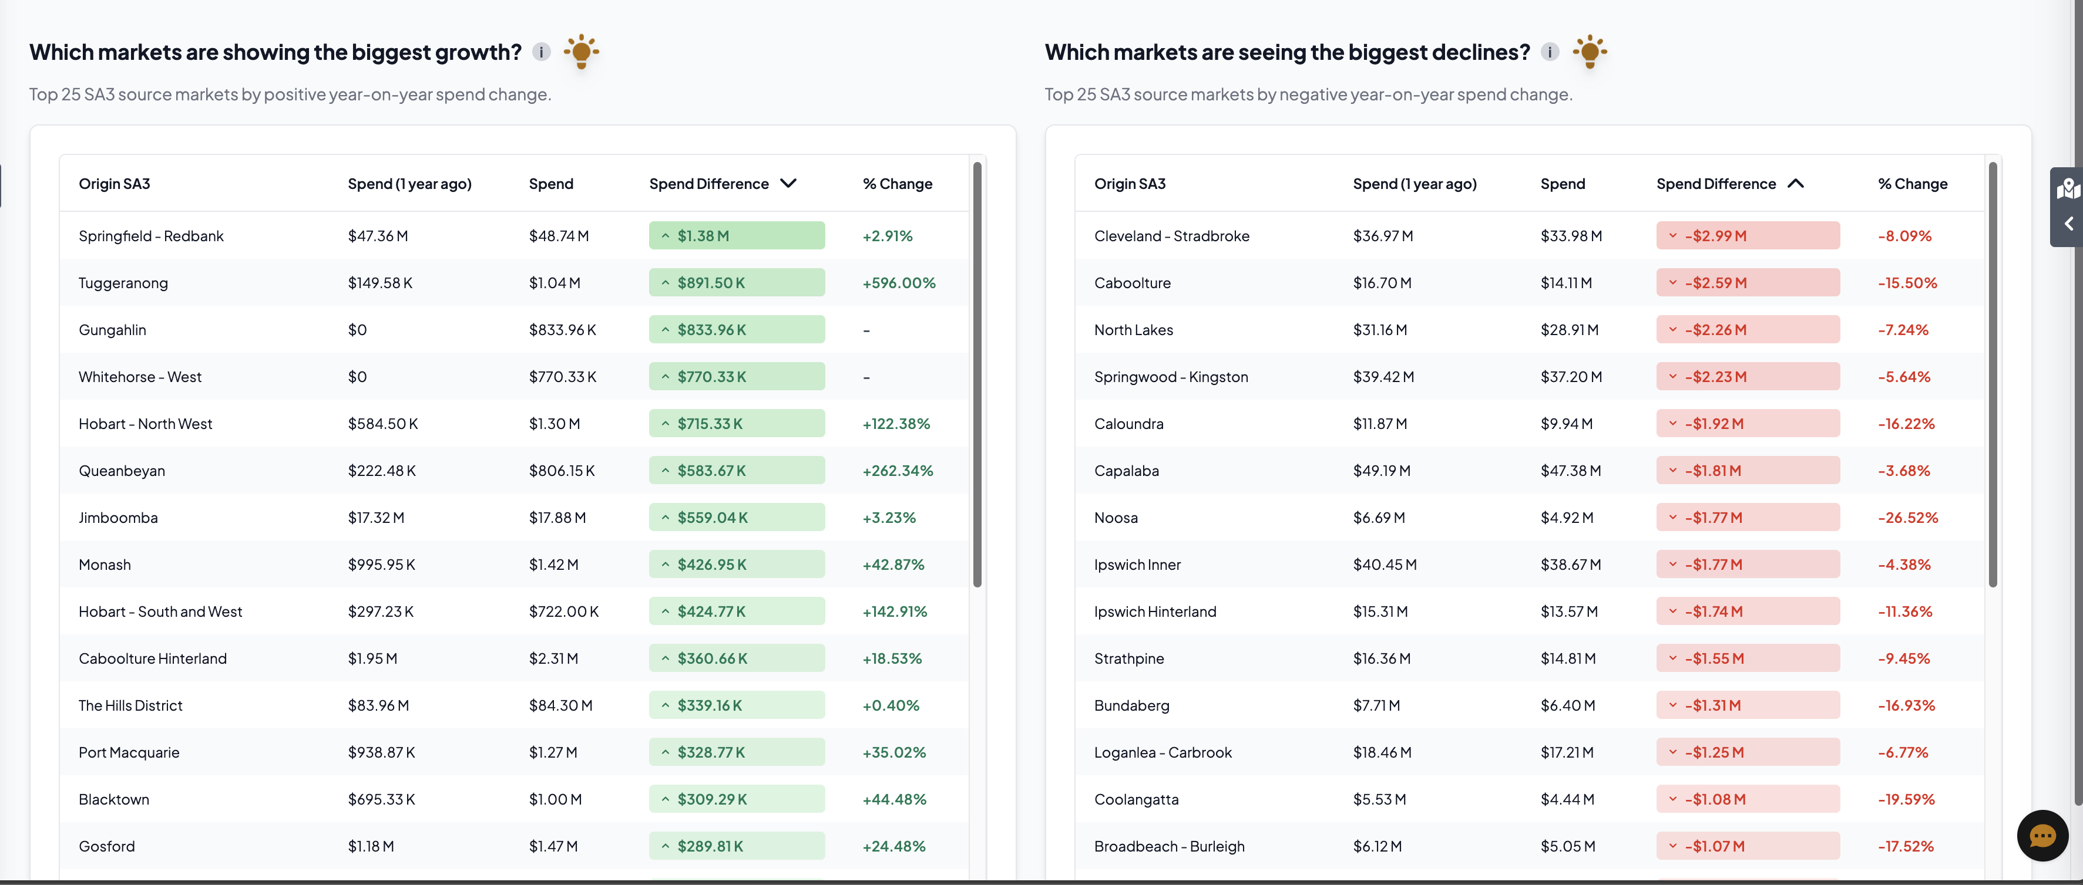Click lightbulb insight icon for growth markets

pos(580,52)
